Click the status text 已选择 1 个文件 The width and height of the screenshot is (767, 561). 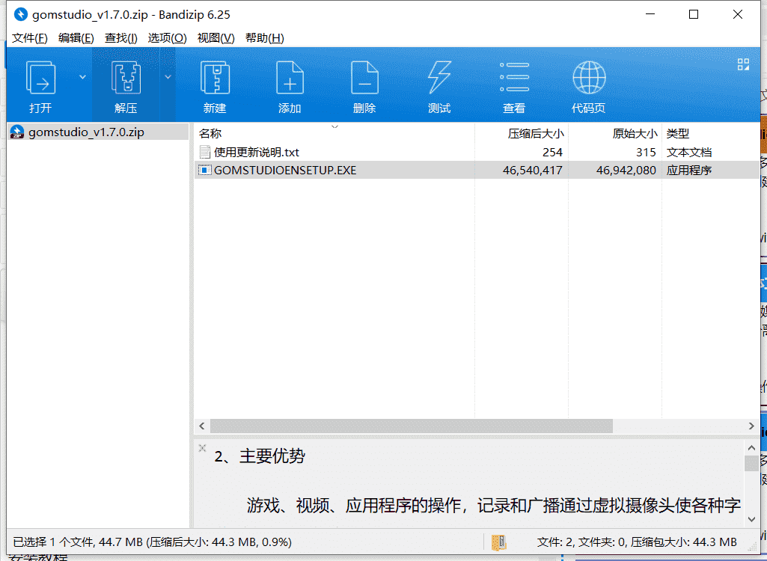[x=54, y=542]
